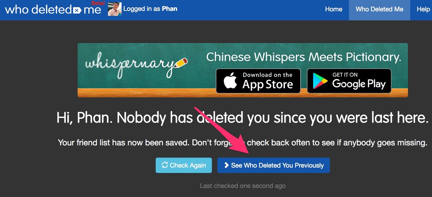Select the Who Deleted Me nav tab

[x=379, y=10]
